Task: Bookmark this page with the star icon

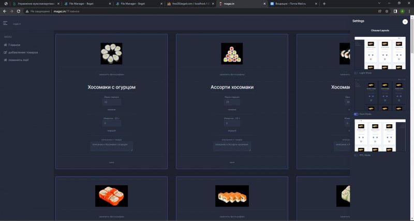Action: tap(387, 11)
